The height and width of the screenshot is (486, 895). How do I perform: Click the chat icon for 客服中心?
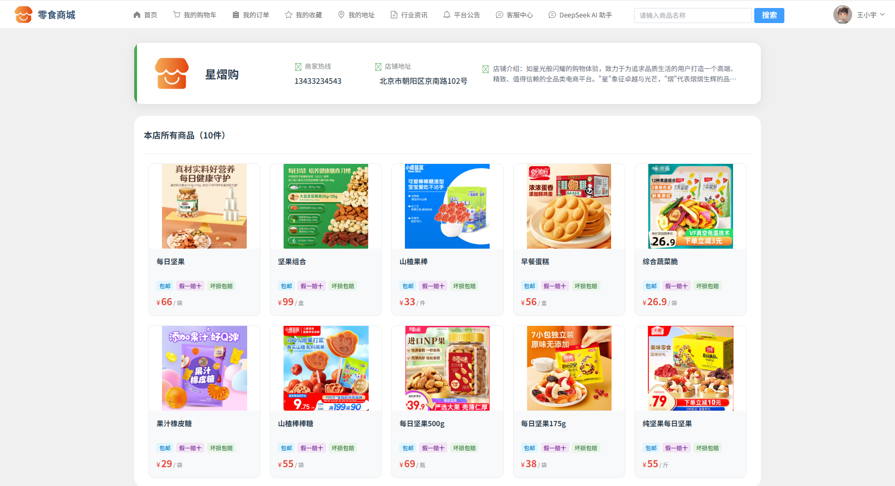point(500,15)
